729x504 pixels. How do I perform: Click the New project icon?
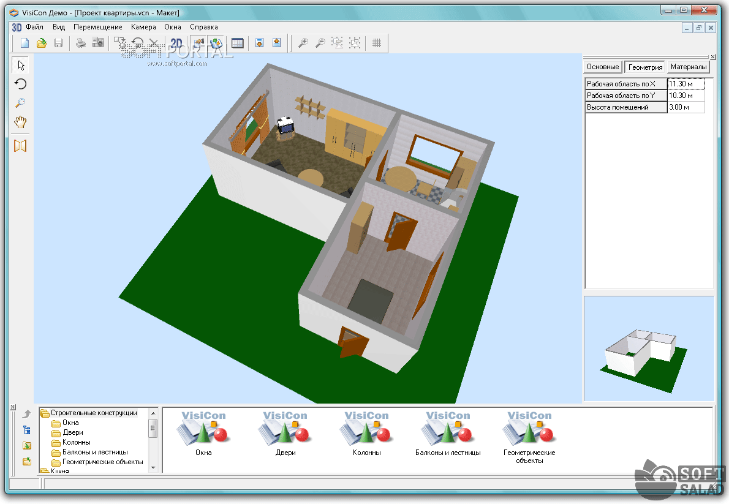[25, 43]
